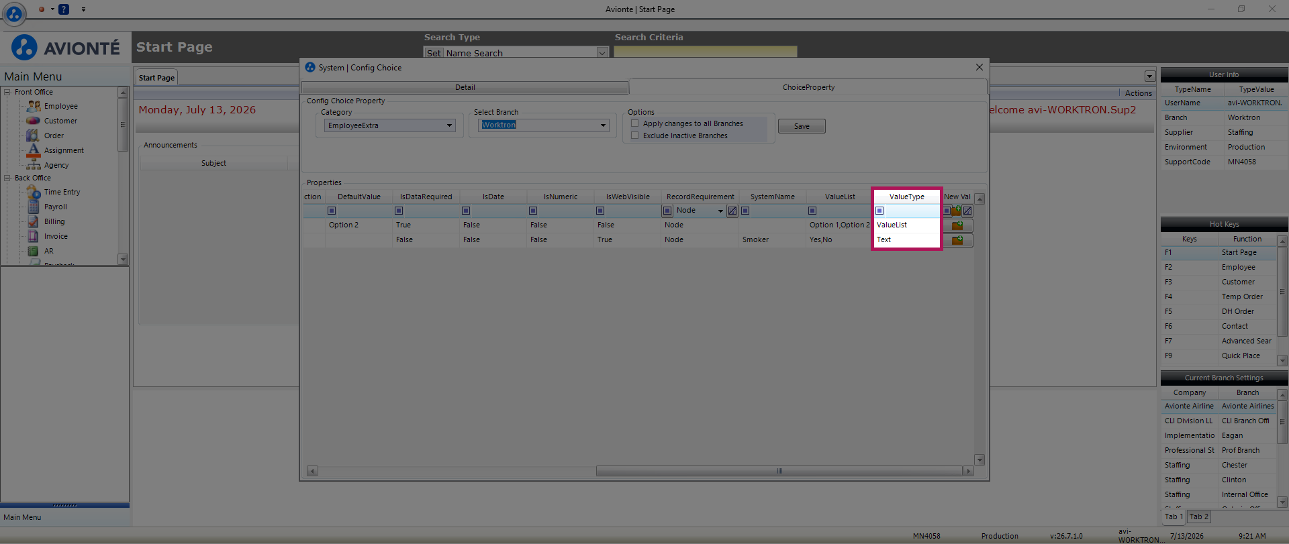Image resolution: width=1289 pixels, height=544 pixels.
Task: Click New Val icon in Smoker row
Action: coord(957,240)
